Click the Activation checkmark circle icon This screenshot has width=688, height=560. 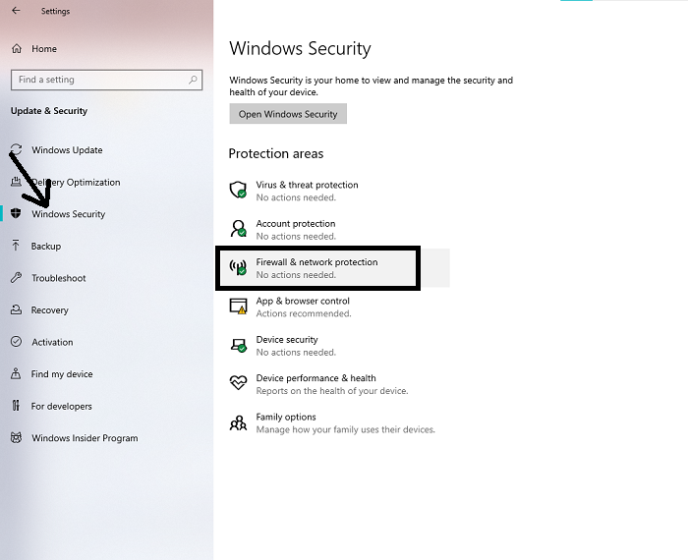click(x=17, y=342)
